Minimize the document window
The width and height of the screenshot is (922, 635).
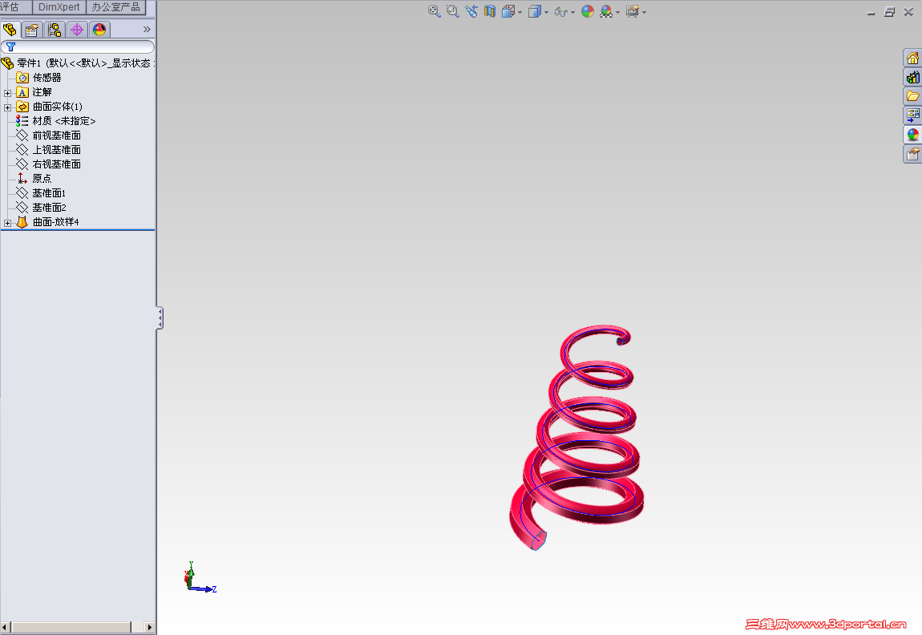[x=871, y=12]
